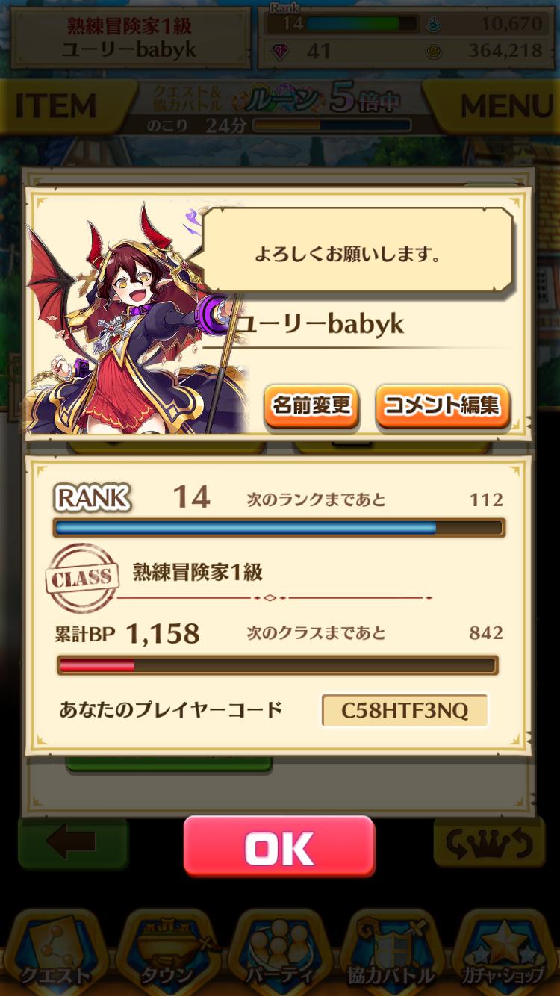Tap the gold coin icon
Viewport: 560px width, 996px height.
coord(433,51)
